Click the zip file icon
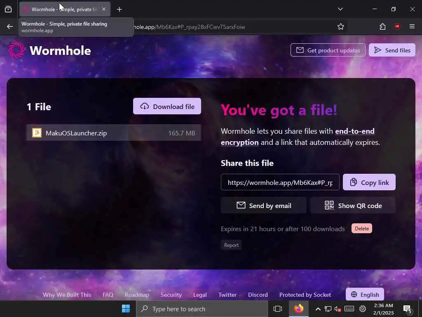Viewport: 422px width, 317px height. tap(37, 132)
